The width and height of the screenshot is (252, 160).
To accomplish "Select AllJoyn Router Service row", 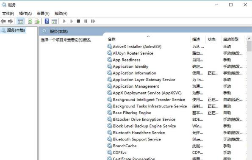I will pos(133,53).
